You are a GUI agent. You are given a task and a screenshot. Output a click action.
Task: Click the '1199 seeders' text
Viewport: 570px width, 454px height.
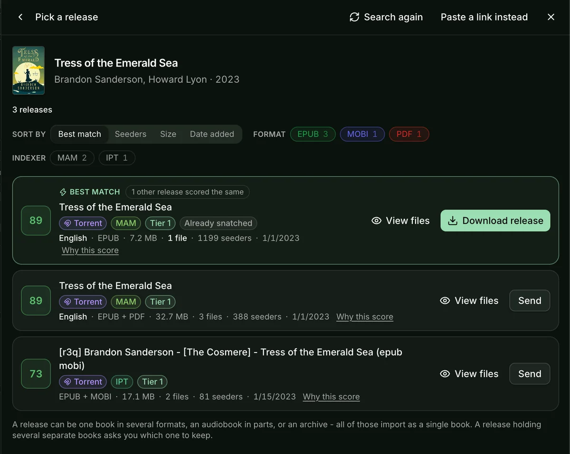(225, 238)
